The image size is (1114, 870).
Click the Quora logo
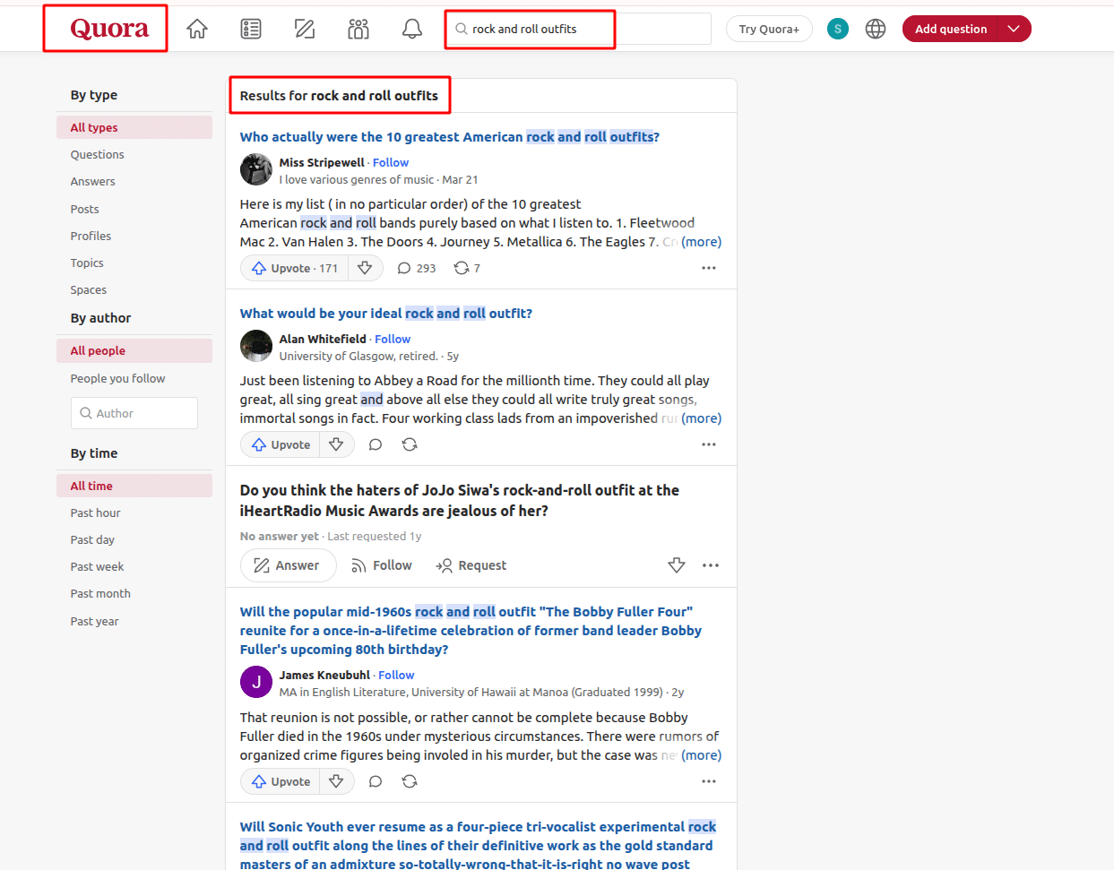[x=109, y=29]
